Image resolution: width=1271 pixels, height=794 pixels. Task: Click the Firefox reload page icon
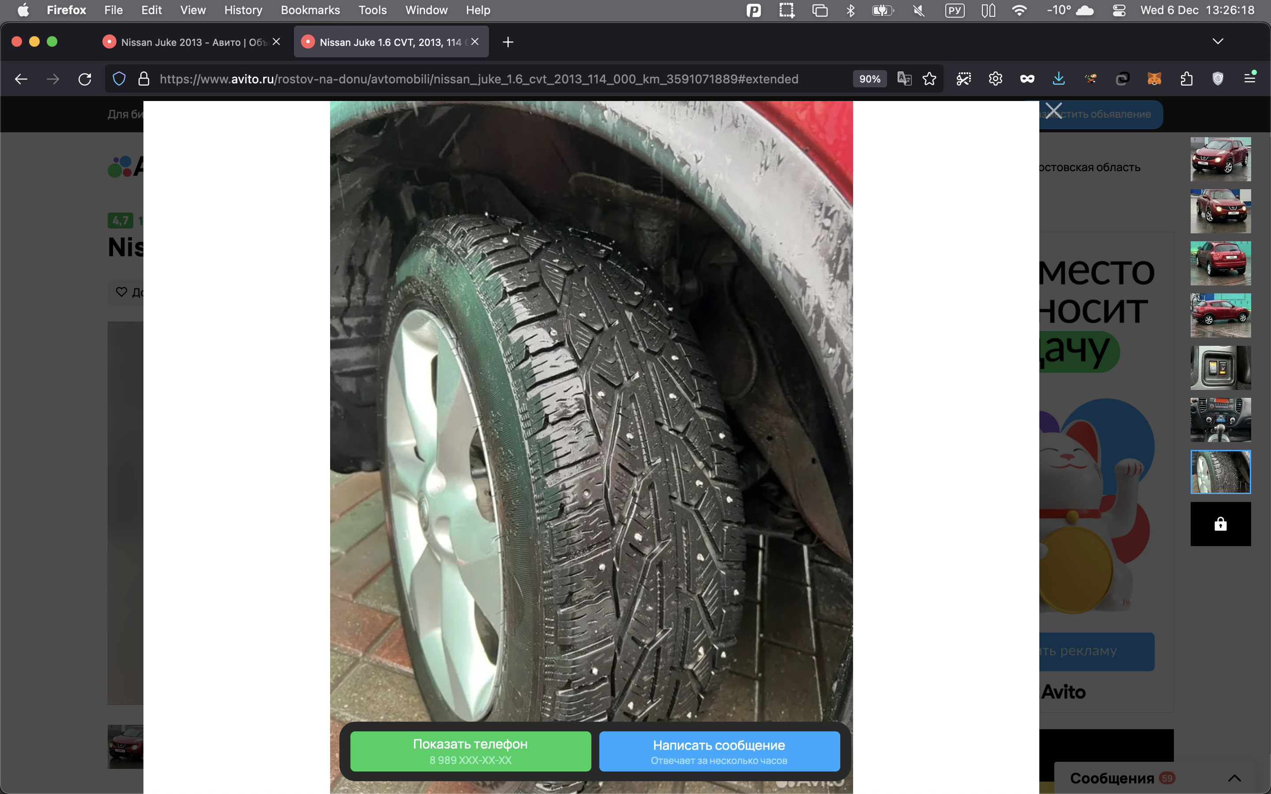(85, 79)
